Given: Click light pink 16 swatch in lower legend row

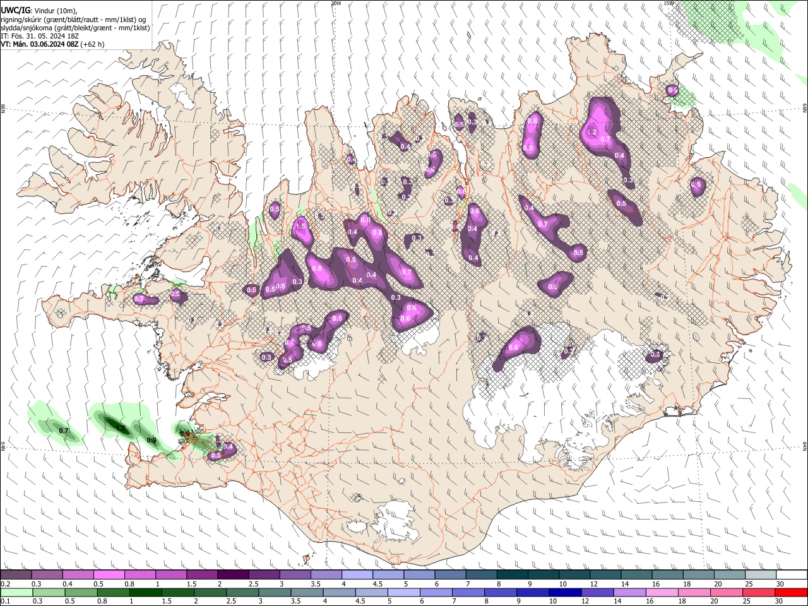Looking at the screenshot, I should [661, 592].
